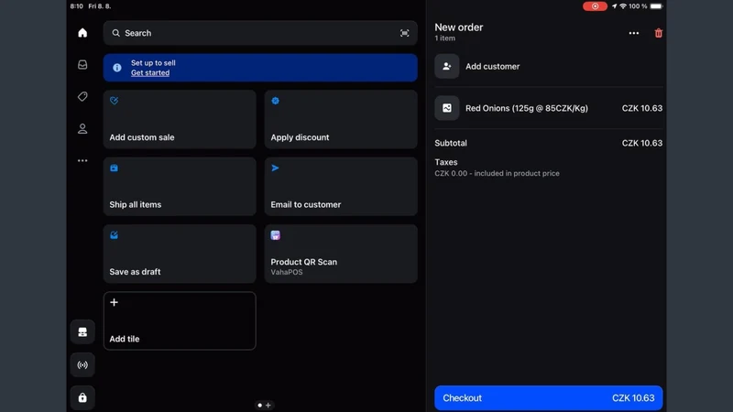Click the Red Onions product image placeholder
The width and height of the screenshot is (733, 412).
tap(447, 108)
